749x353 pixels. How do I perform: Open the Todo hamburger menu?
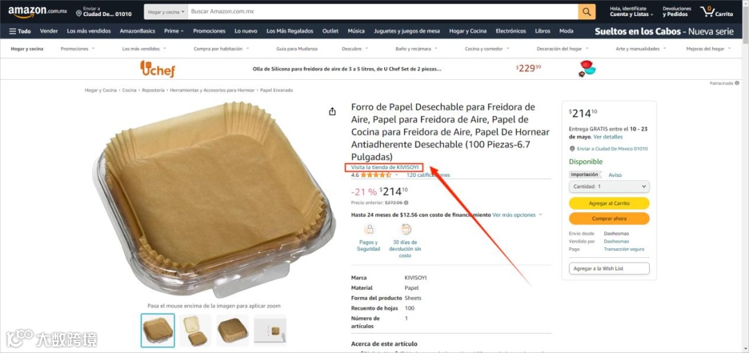[20, 31]
